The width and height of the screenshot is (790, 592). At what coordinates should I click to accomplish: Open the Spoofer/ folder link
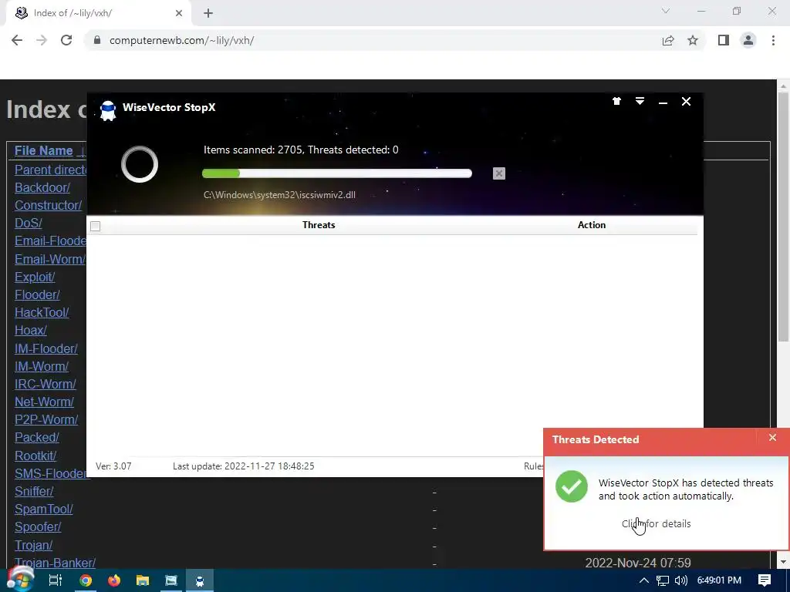(38, 527)
